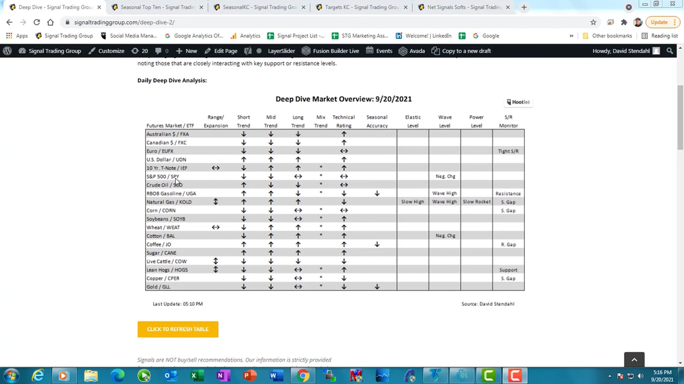This screenshot has height=384, width=684.
Task: Click the browser reload page icon
Action: pyautogui.click(x=36, y=22)
